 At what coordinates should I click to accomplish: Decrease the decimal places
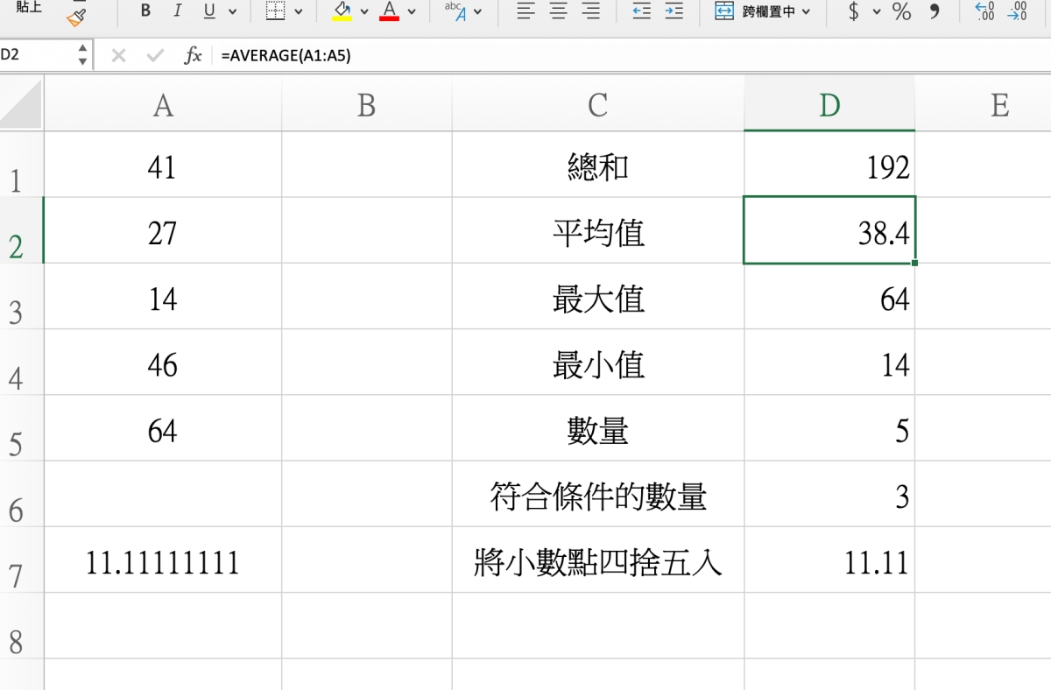[1017, 11]
